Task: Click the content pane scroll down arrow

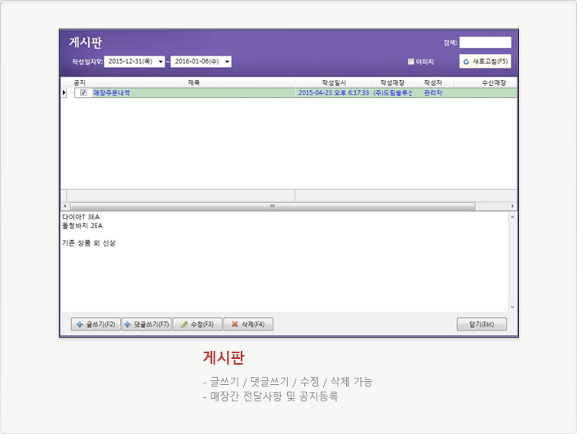Action: tap(513, 308)
